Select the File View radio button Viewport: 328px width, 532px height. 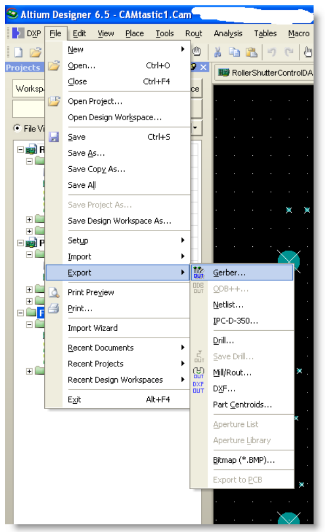click(x=17, y=128)
